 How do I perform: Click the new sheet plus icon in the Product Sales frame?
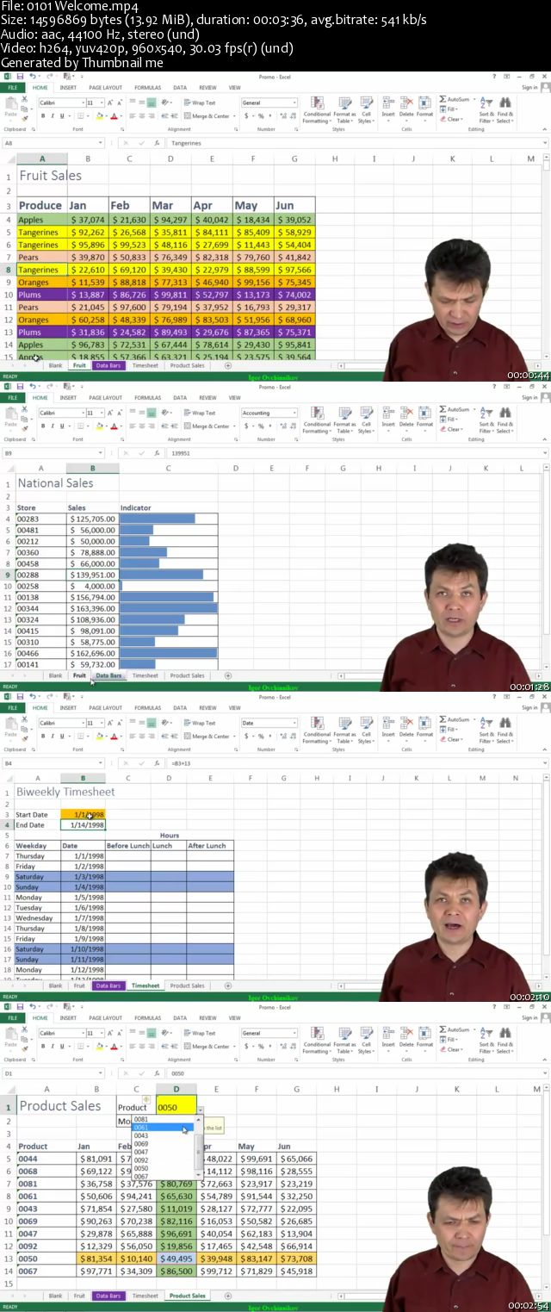[227, 1296]
